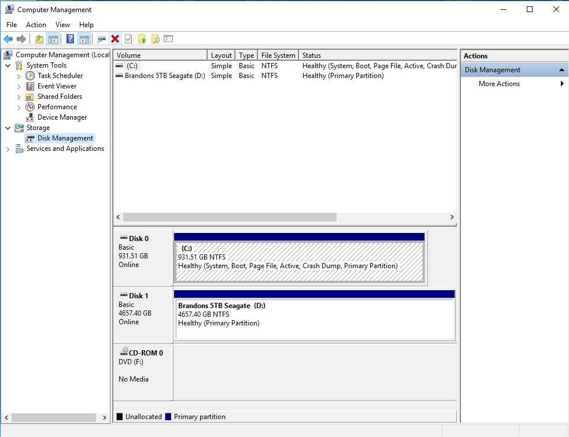This screenshot has width=569, height=437.
Task: Click the red X delete toolbar icon
Action: [115, 39]
